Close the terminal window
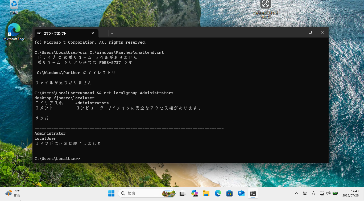Viewport: 364px width, 201px height. pyautogui.click(x=322, y=32)
